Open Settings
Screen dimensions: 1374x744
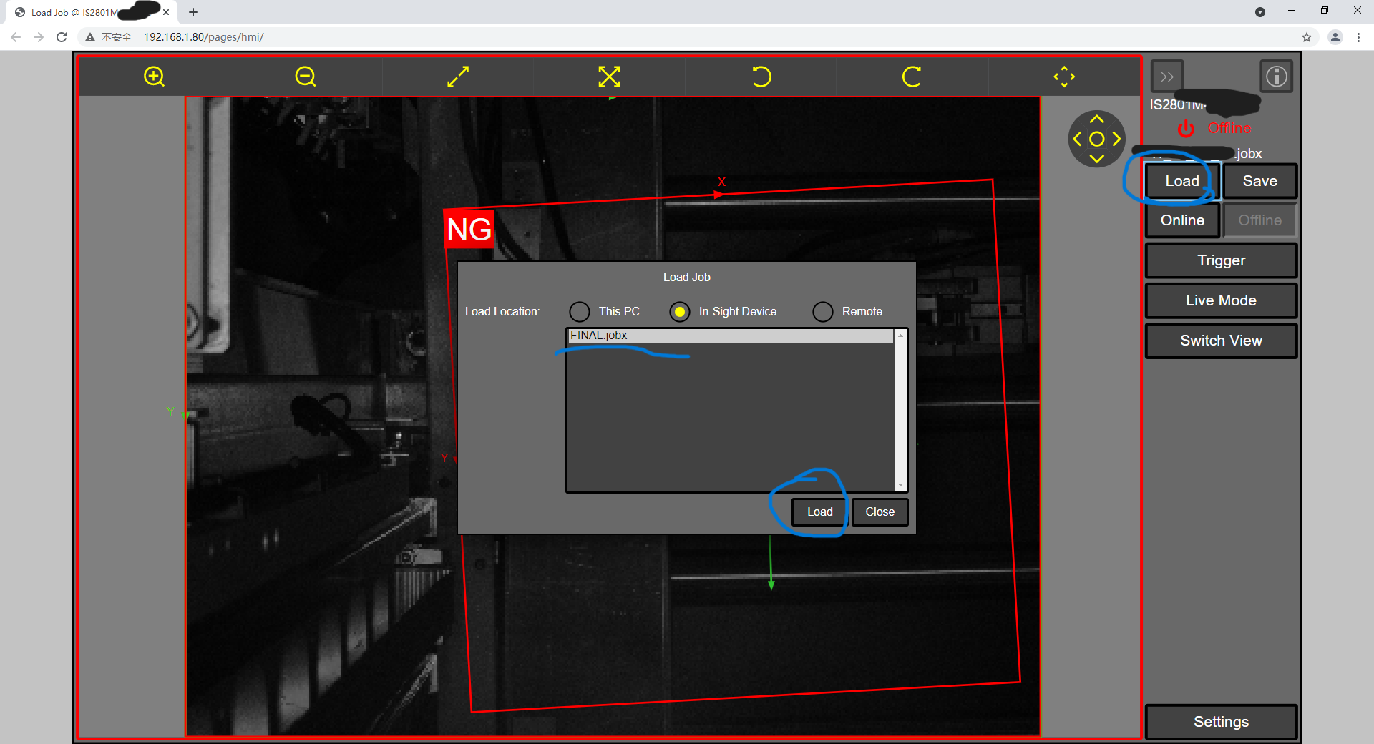coord(1221,722)
